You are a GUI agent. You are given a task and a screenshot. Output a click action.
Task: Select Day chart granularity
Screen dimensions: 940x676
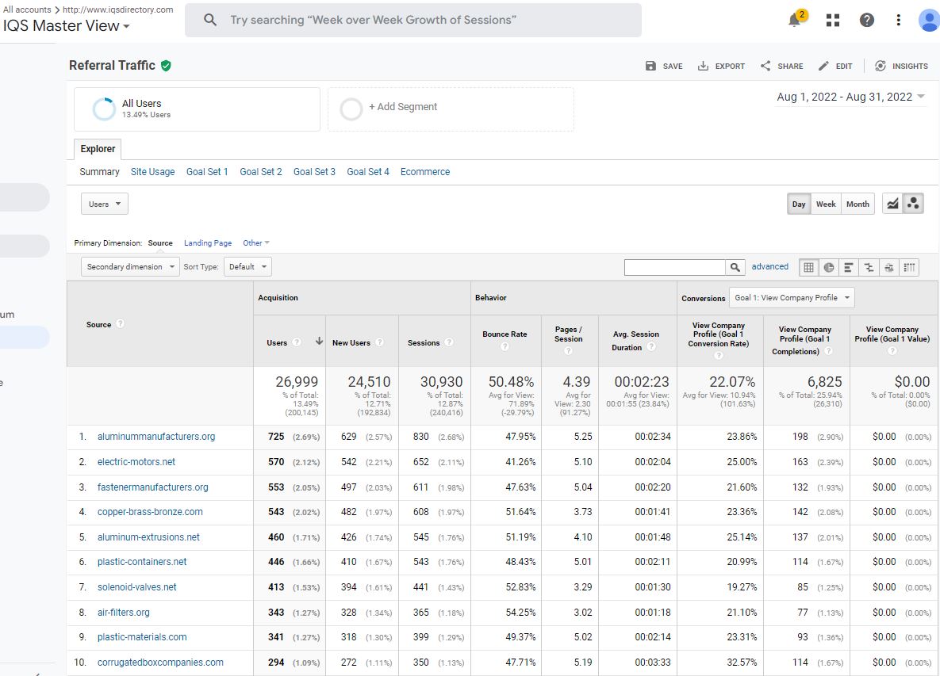tap(798, 204)
